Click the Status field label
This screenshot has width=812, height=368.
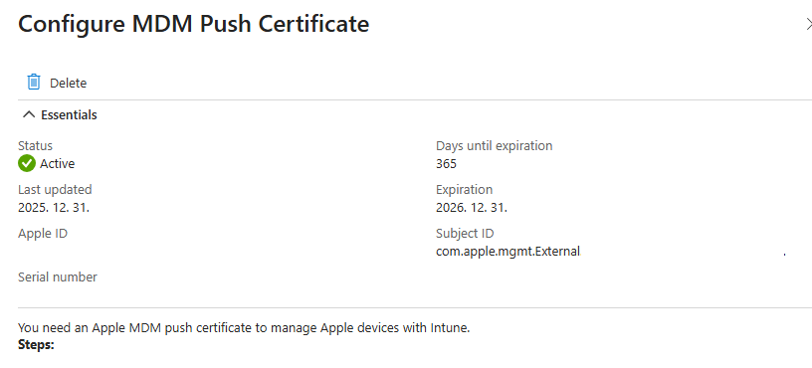click(35, 146)
